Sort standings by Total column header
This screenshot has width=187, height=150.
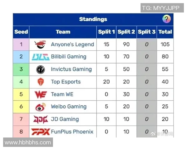tap(165, 32)
